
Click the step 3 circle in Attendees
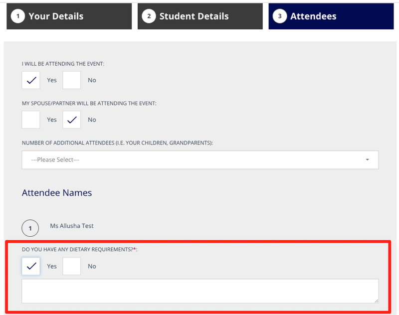pos(280,16)
